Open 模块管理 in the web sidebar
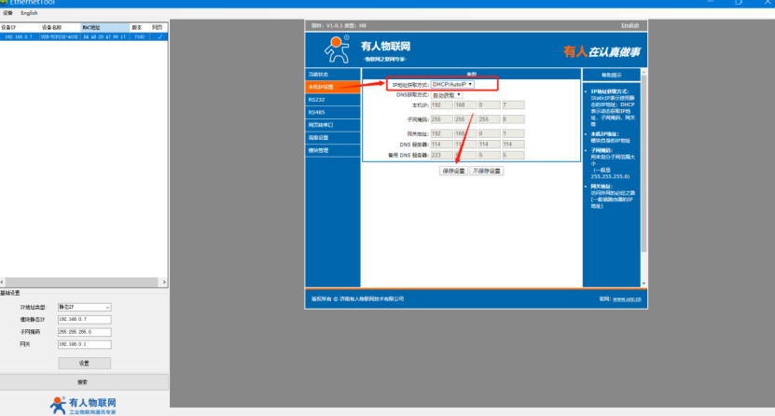This screenshot has width=775, height=416. point(319,149)
